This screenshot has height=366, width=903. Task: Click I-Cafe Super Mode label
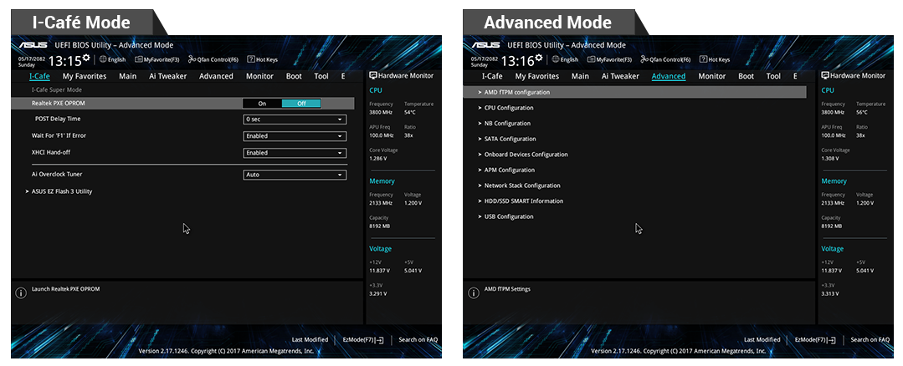pyautogui.click(x=56, y=89)
